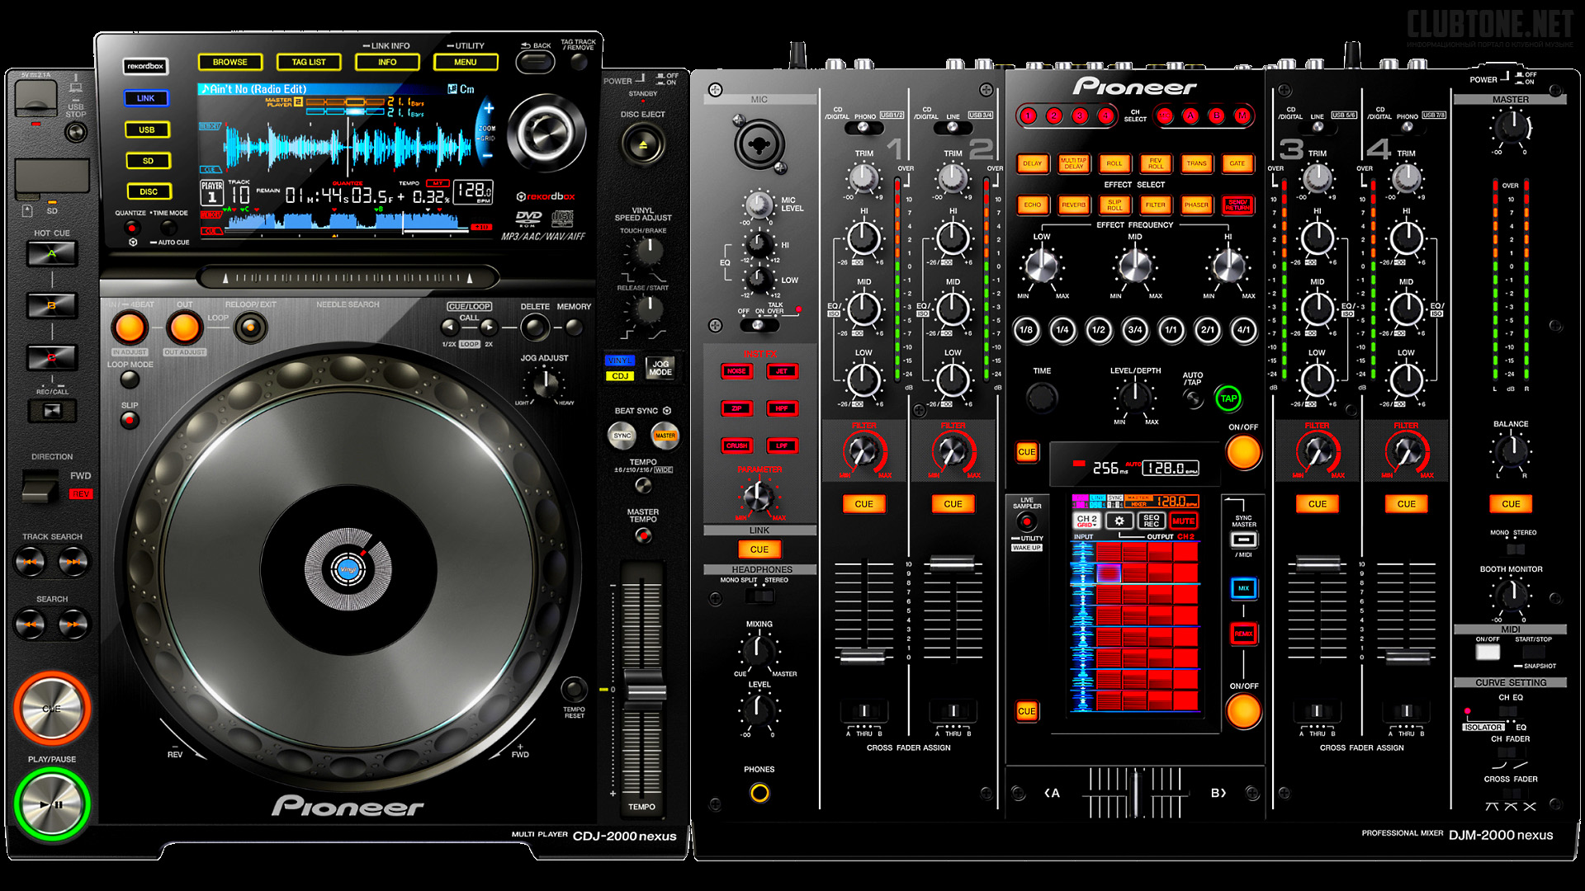Open the MENU tab on the CDJ
1585x891 pixels.
coord(466,62)
